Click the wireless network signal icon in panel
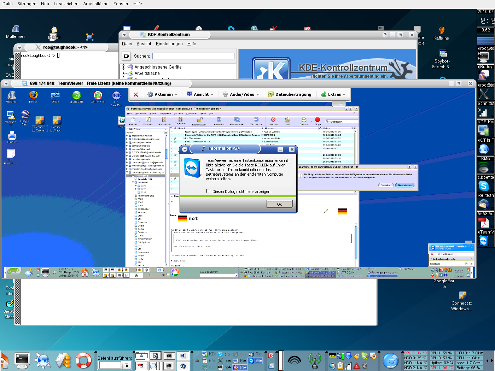495x371 pixels. (x=294, y=361)
